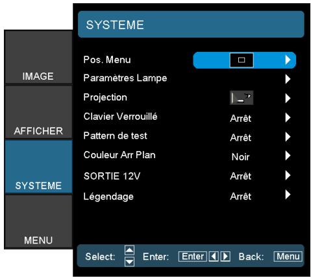Expand Projection options arrow

tap(288, 98)
